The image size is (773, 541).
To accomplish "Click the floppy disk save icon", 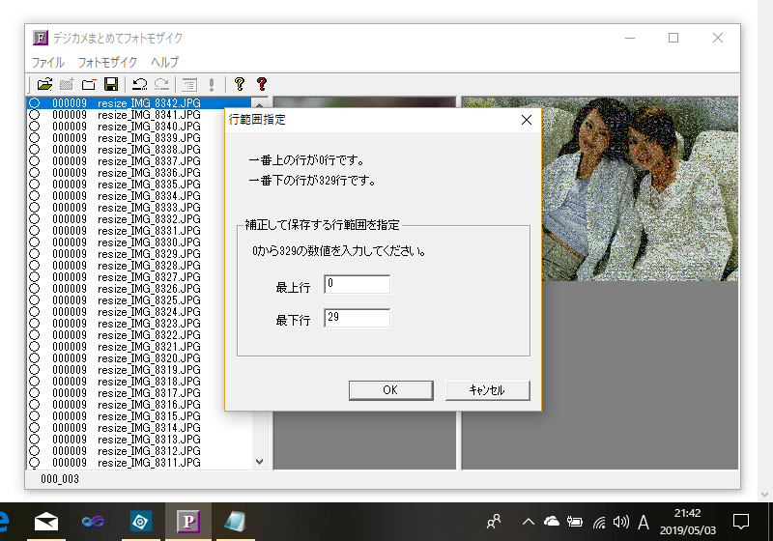I will pos(111,85).
